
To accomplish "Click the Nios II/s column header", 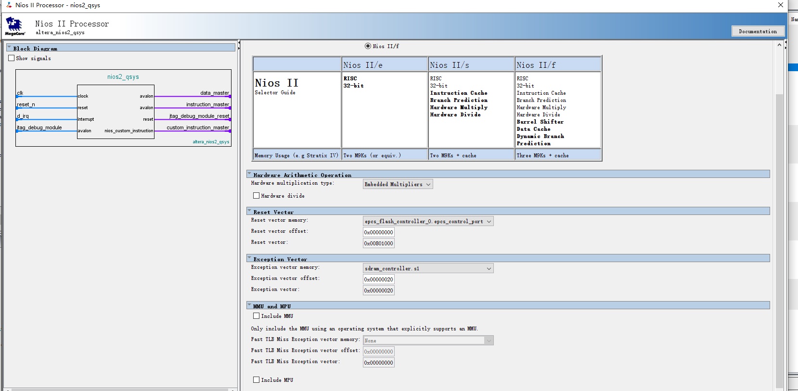I will (472, 64).
